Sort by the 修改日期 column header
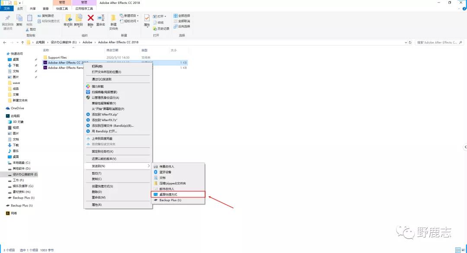 coord(112,50)
